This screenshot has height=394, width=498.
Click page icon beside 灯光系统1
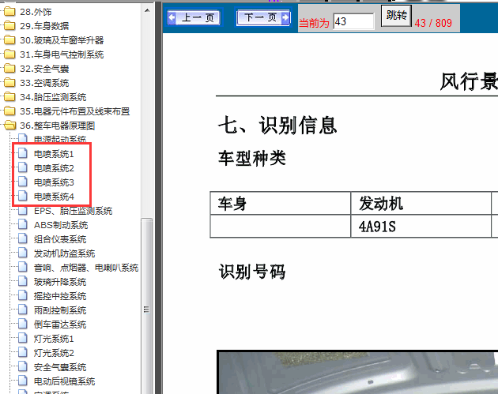(x=23, y=338)
